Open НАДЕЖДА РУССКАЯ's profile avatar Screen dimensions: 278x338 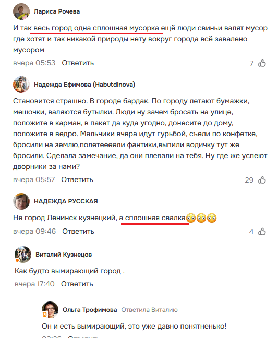click(x=21, y=201)
